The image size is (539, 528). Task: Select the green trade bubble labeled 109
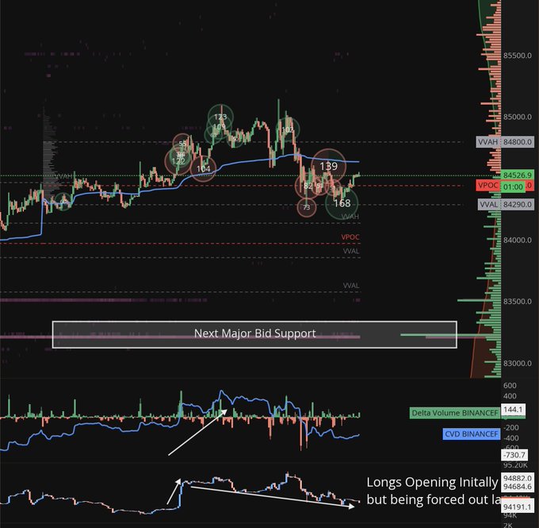(219, 127)
